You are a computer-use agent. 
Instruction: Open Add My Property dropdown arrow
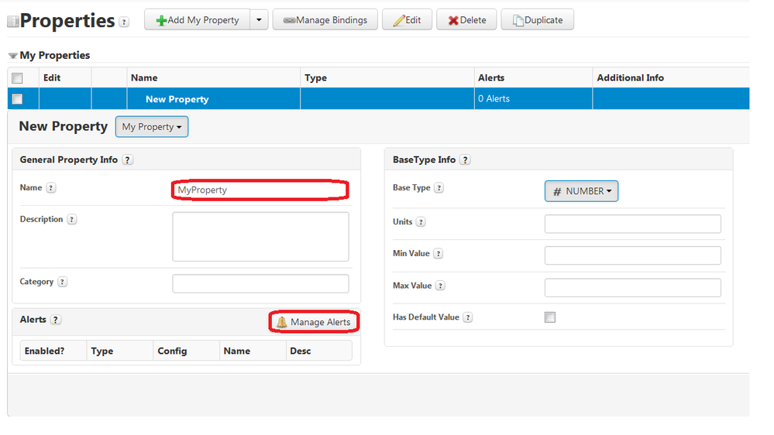pos(259,19)
